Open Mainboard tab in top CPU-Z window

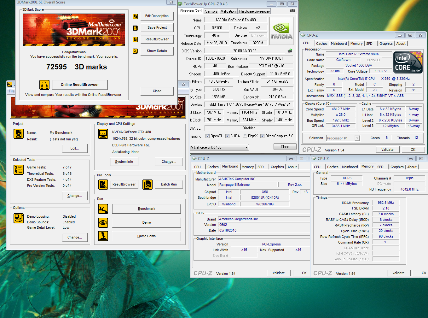(x=339, y=44)
